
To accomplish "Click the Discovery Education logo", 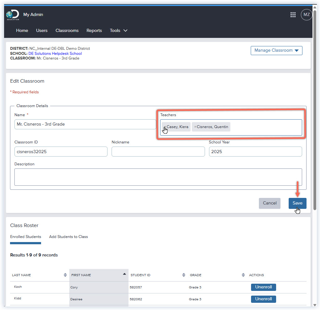I will click(13, 15).
